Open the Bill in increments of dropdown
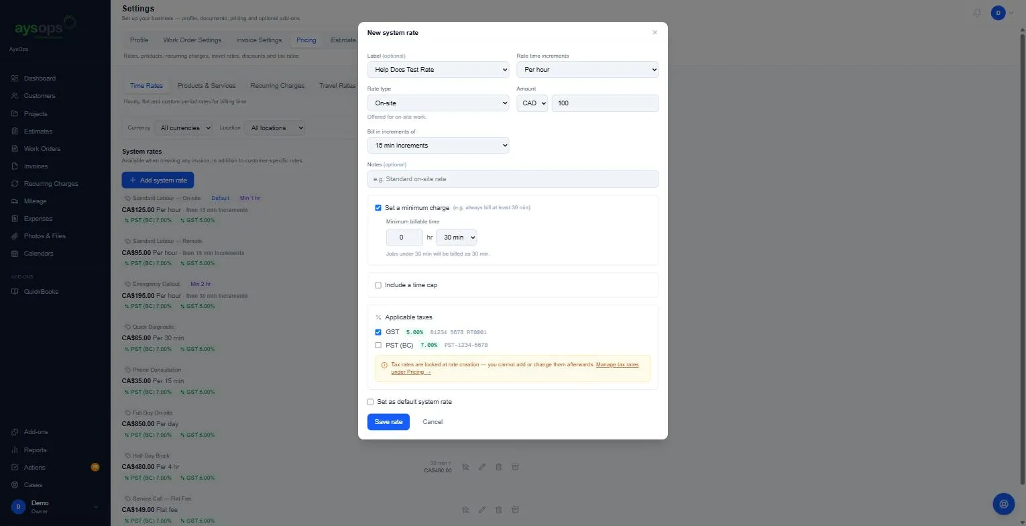The image size is (1026, 526). tap(438, 145)
